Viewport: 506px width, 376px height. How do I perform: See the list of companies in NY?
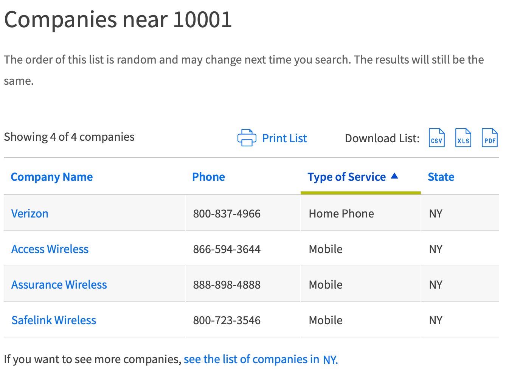[x=261, y=359]
